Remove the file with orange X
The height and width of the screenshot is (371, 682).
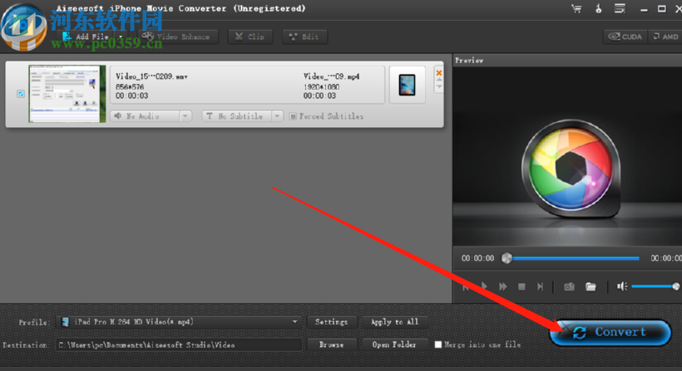(x=439, y=73)
